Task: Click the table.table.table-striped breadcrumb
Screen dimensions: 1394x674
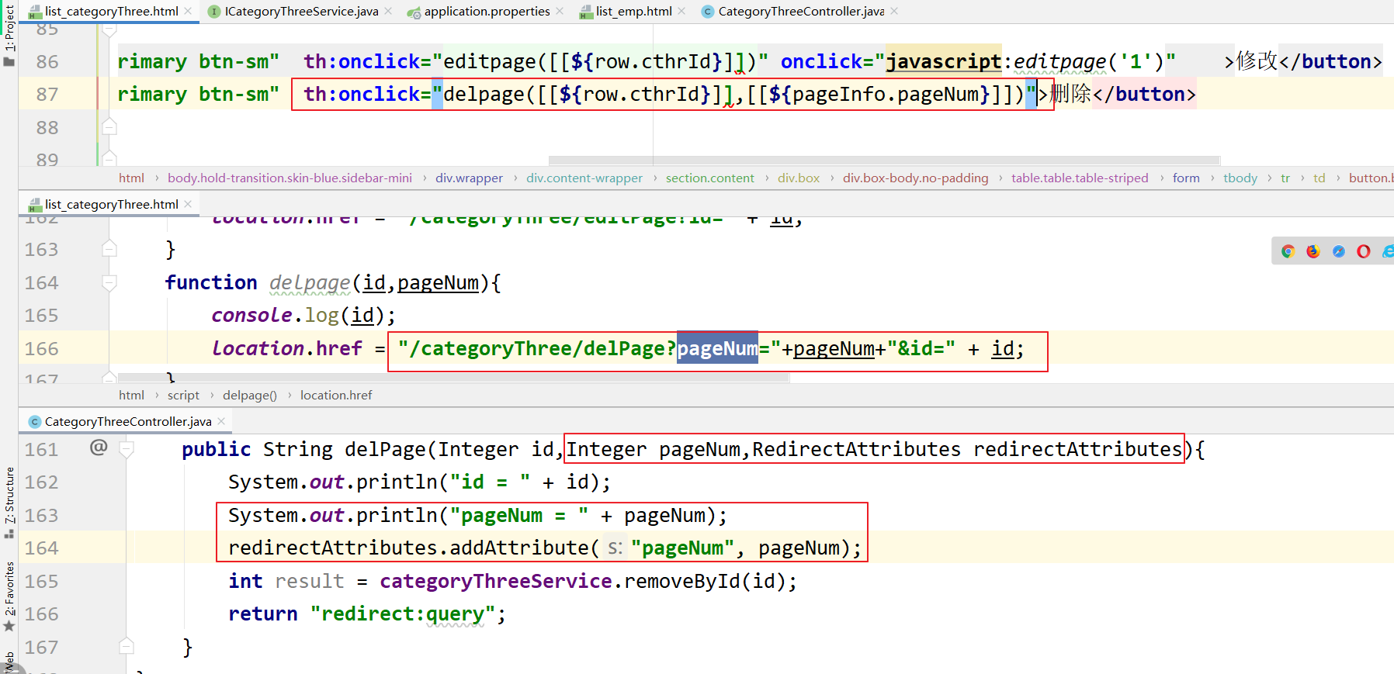Action: click(x=1080, y=178)
